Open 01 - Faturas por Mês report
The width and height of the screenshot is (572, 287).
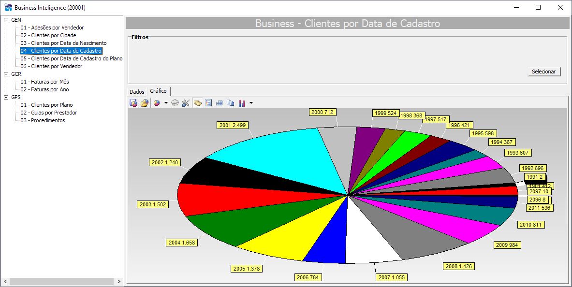pyautogui.click(x=44, y=82)
